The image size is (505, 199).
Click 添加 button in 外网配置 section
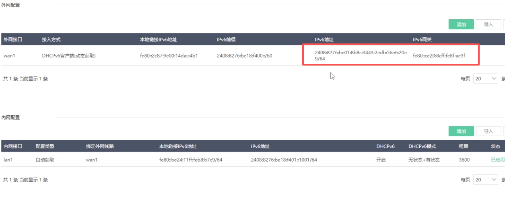point(461,25)
